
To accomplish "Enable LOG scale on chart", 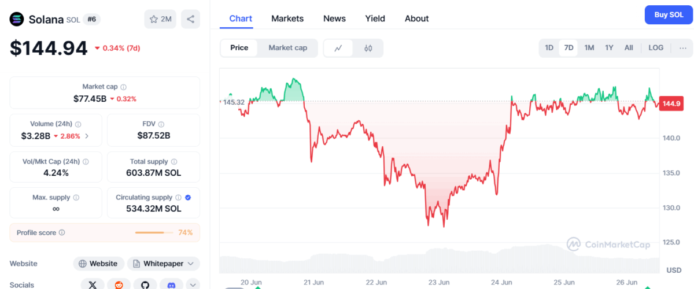I will 656,48.
